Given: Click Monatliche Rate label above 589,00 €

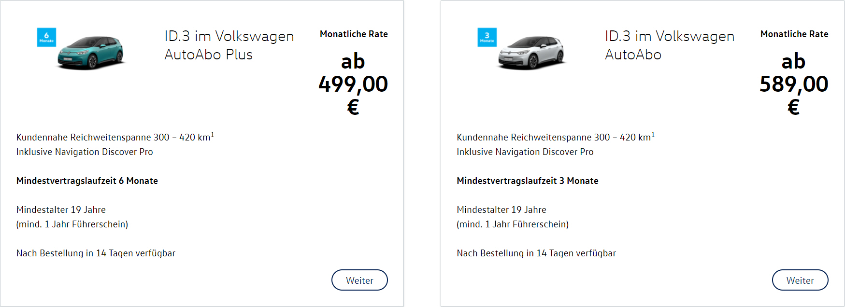Looking at the screenshot, I should point(794,34).
